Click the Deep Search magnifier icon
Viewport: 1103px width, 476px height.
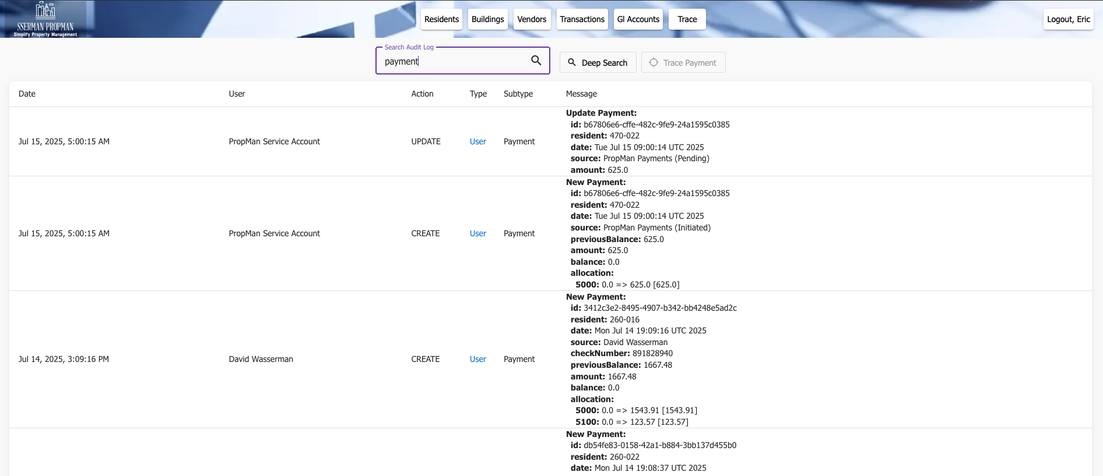click(572, 62)
